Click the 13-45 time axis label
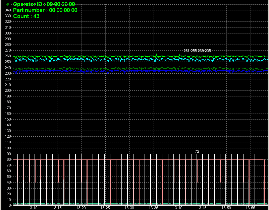Image resolution: width=269 pixels, height=210 pixels. [x=202, y=208]
